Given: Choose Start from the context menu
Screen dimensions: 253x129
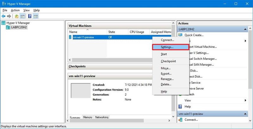Looking at the screenshot, I should tap(171, 54).
